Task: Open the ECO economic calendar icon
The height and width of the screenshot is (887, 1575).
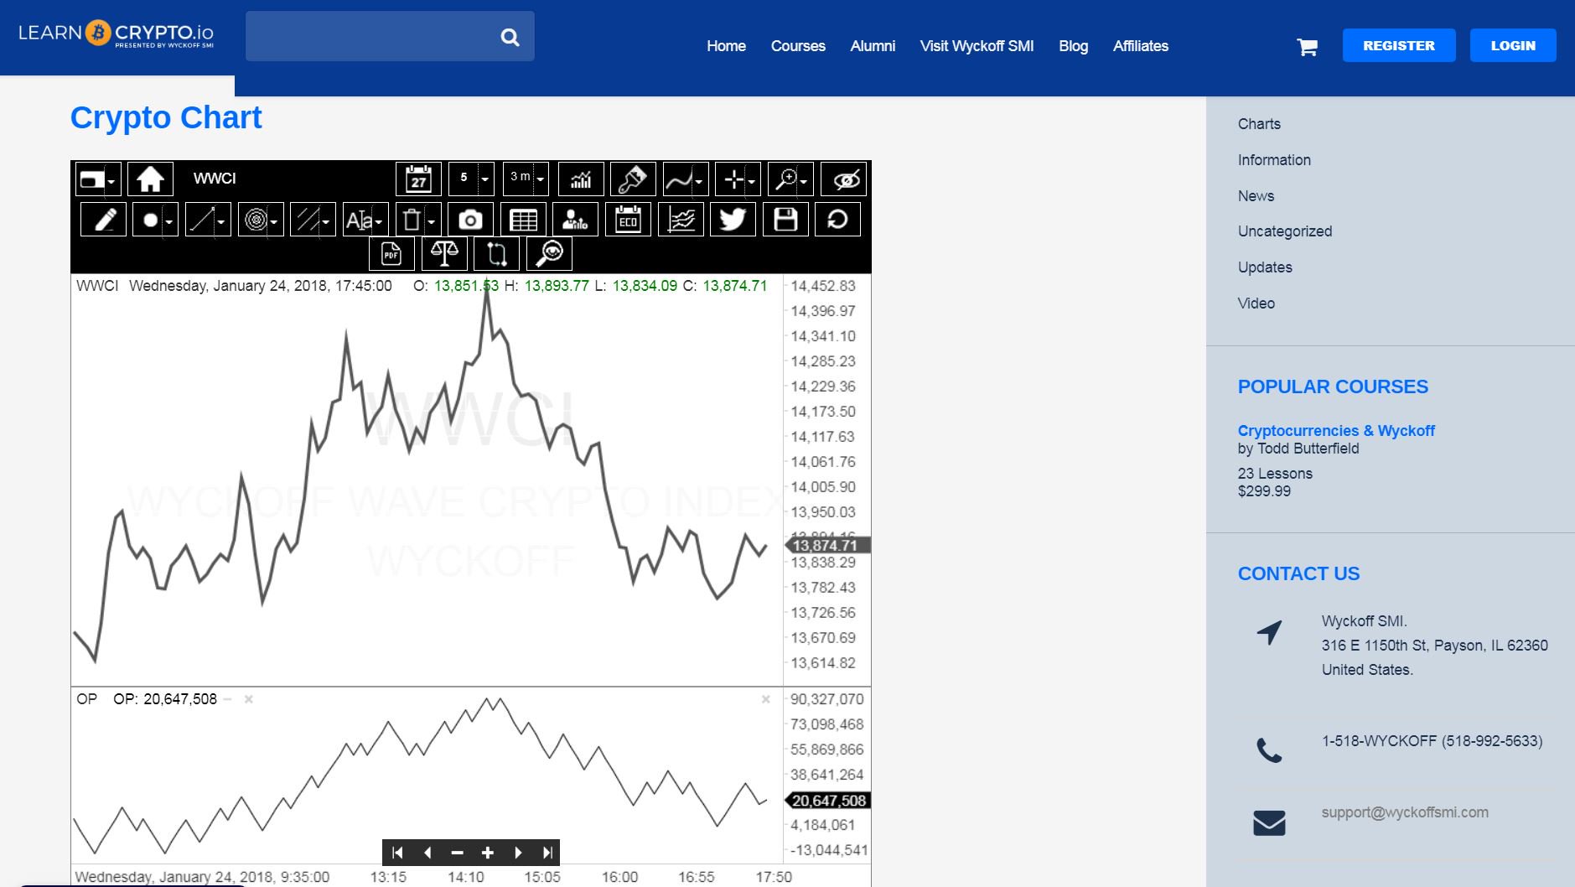Action: click(x=628, y=220)
